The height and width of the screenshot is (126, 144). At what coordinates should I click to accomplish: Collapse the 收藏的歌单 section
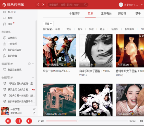[33, 77]
